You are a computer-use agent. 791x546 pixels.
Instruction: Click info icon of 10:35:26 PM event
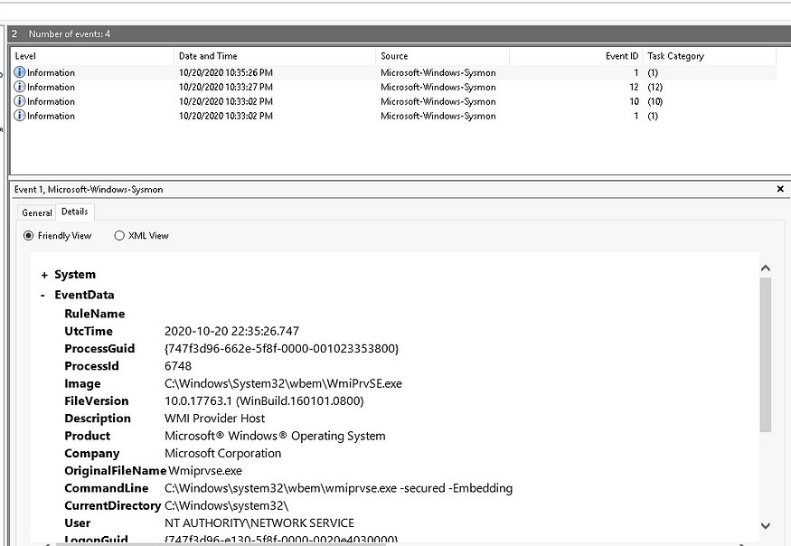19,72
